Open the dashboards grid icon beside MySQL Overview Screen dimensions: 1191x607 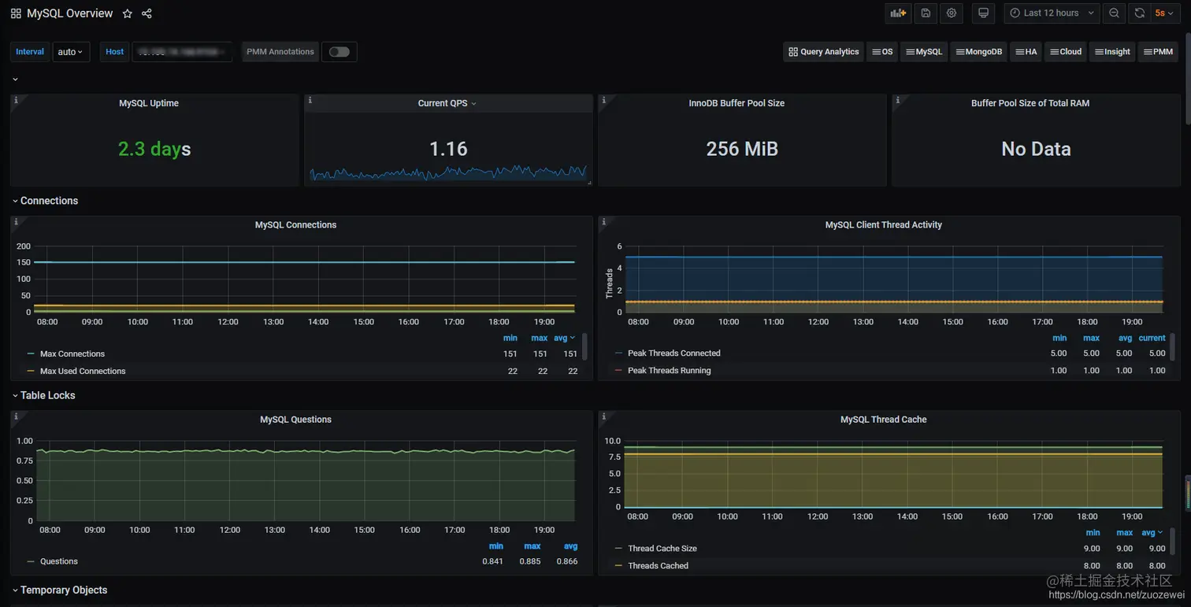16,13
